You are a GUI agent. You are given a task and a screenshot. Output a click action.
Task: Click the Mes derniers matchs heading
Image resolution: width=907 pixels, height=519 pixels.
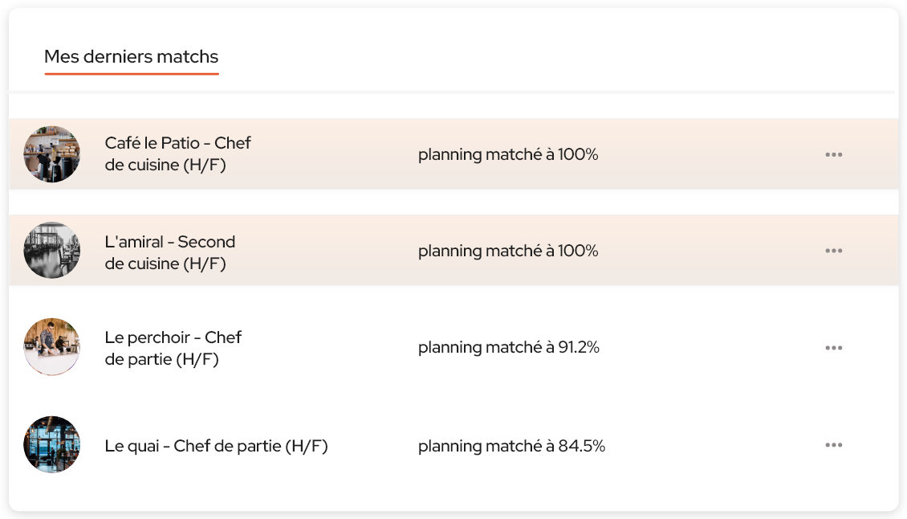(132, 57)
